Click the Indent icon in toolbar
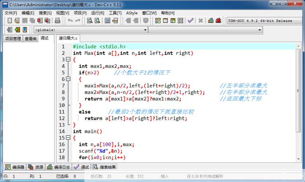Viewport: 305px width, 182px height. pos(128,21)
